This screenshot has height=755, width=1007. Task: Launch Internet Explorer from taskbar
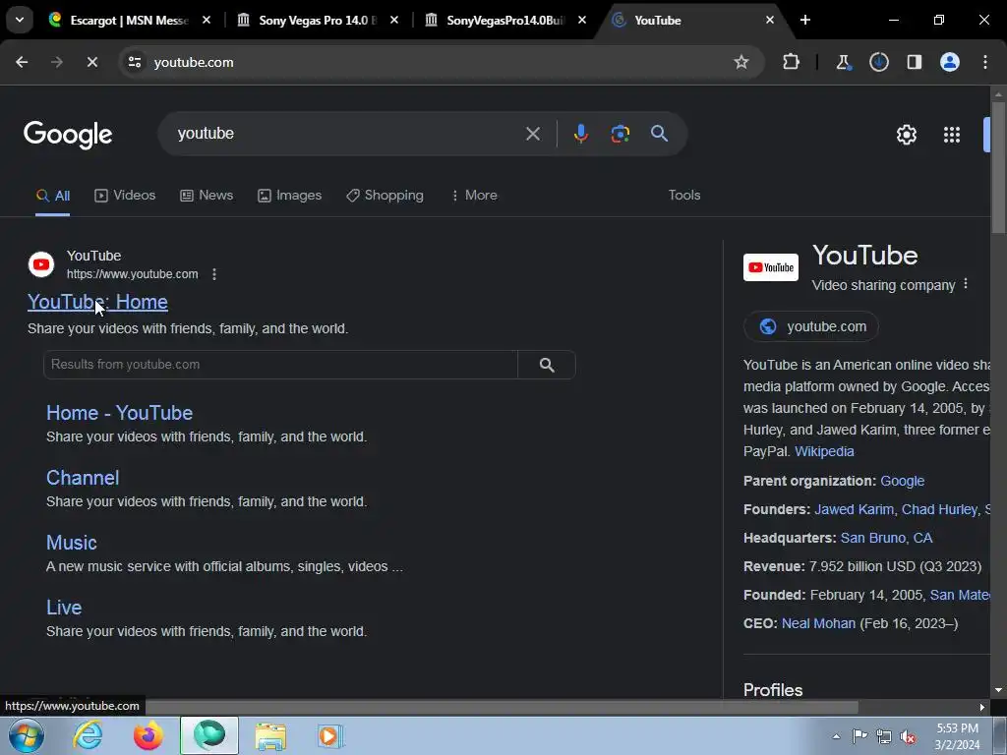pyautogui.click(x=88, y=735)
